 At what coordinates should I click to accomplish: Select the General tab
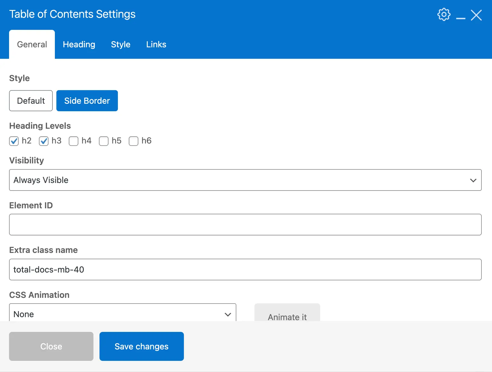(32, 45)
